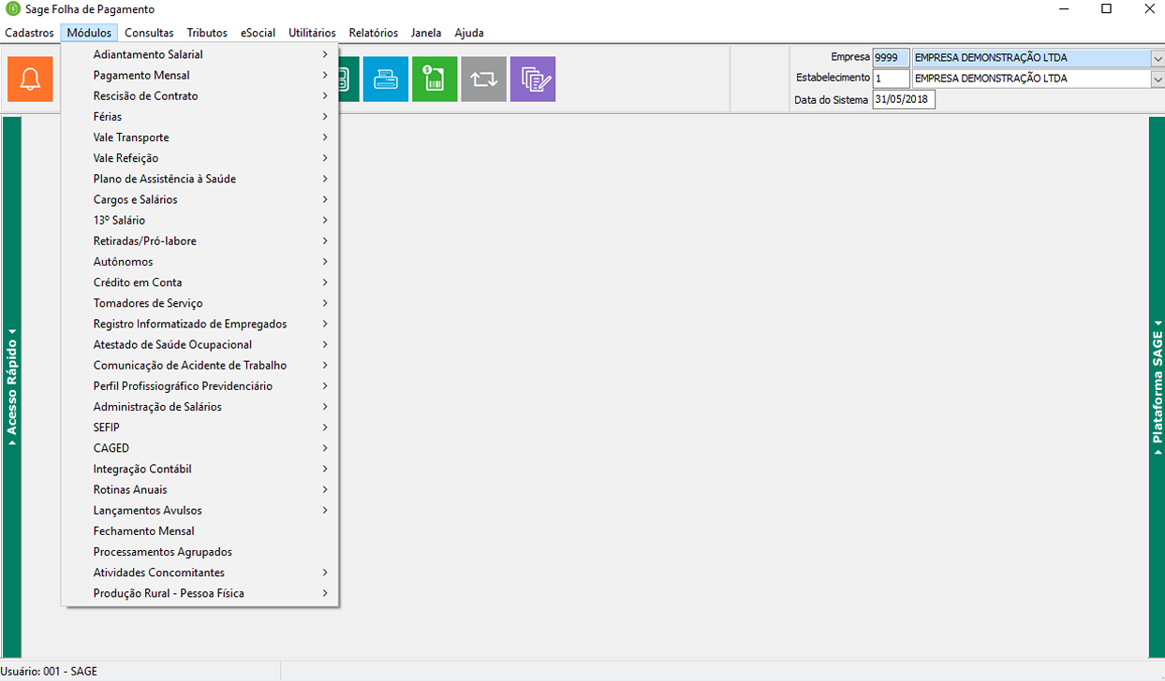Open the Acesso Rápido side panel

point(12,386)
